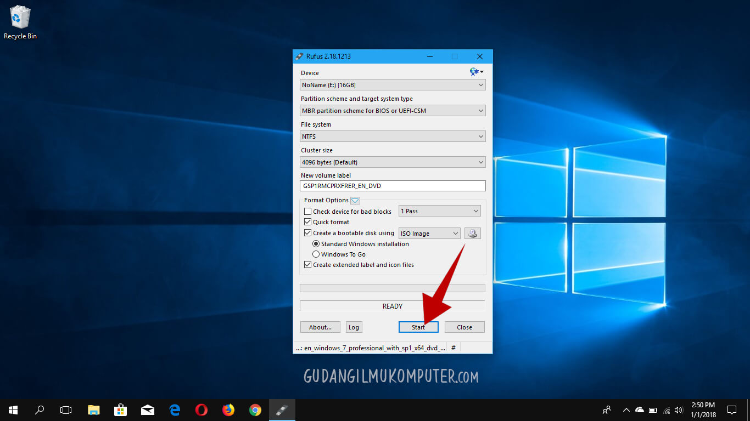This screenshot has width=750, height=421.
Task: Show hidden system tray icons
Action: click(x=626, y=410)
